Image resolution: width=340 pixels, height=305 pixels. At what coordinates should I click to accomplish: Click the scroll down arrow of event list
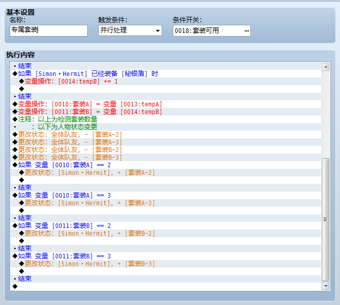click(x=325, y=286)
